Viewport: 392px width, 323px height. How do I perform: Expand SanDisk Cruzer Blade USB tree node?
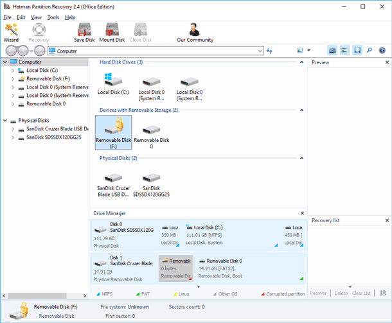click(13, 129)
